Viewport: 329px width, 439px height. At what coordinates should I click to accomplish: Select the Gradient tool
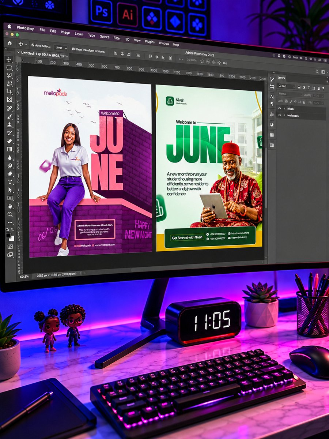[10, 149]
